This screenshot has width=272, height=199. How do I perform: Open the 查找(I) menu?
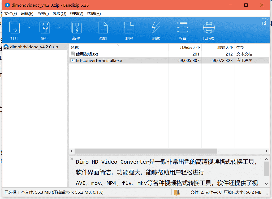click(43, 14)
